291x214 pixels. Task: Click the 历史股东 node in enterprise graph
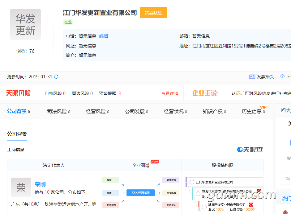(x=111, y=205)
